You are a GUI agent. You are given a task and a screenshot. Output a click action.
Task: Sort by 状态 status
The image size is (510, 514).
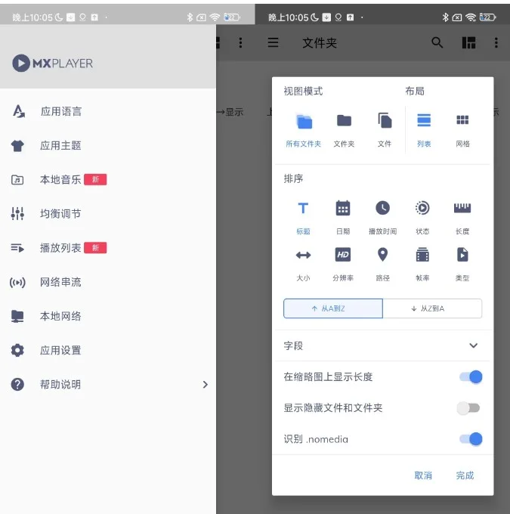point(422,218)
